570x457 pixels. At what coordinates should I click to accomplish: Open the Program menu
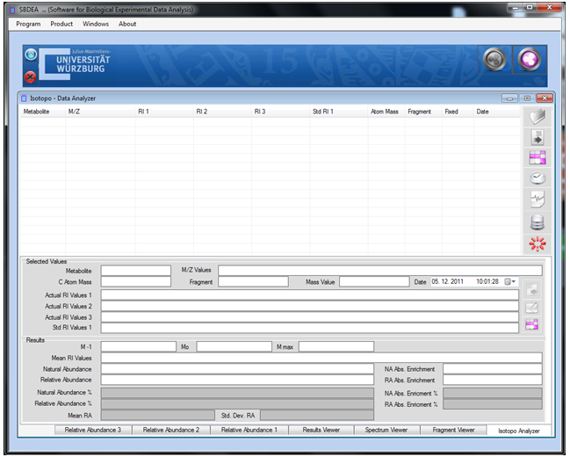point(28,24)
